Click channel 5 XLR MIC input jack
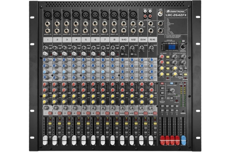 click(85, 15)
